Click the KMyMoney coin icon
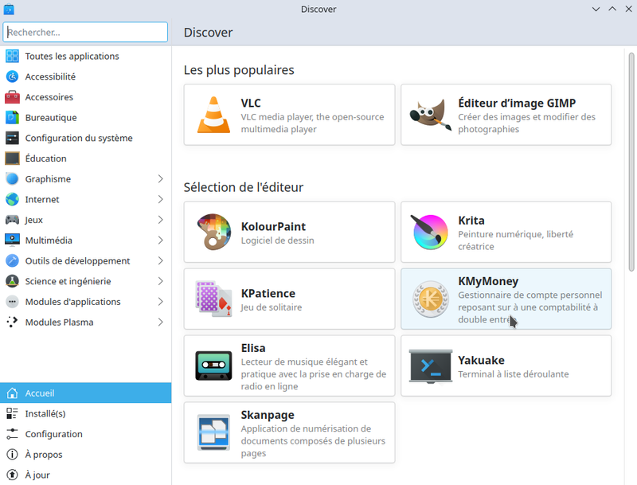Viewport: 637px width, 485px height. (x=430, y=299)
